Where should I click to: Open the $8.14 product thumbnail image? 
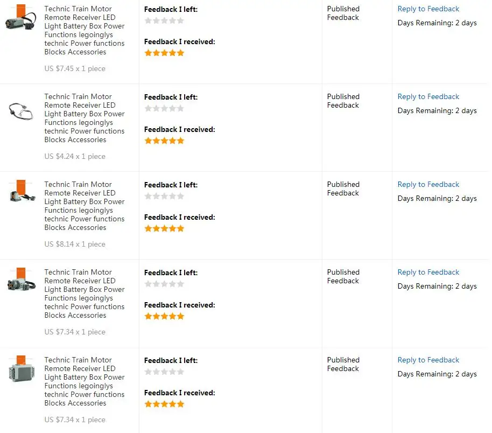(x=21, y=191)
